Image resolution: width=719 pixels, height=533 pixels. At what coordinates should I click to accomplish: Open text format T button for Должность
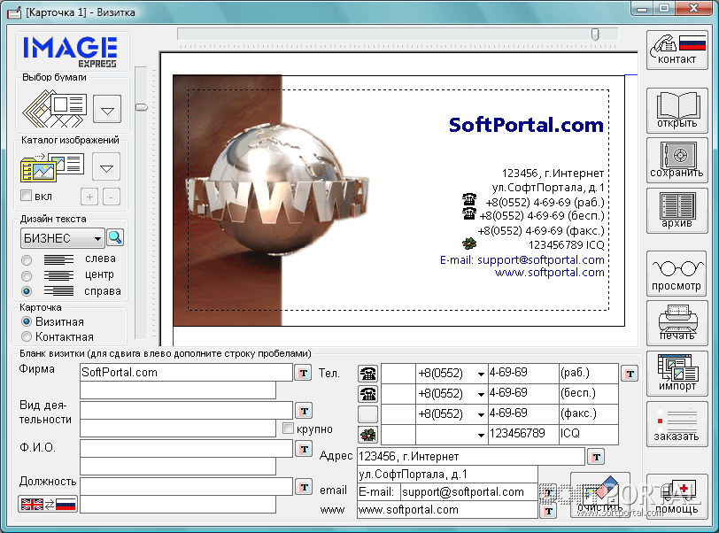(304, 487)
